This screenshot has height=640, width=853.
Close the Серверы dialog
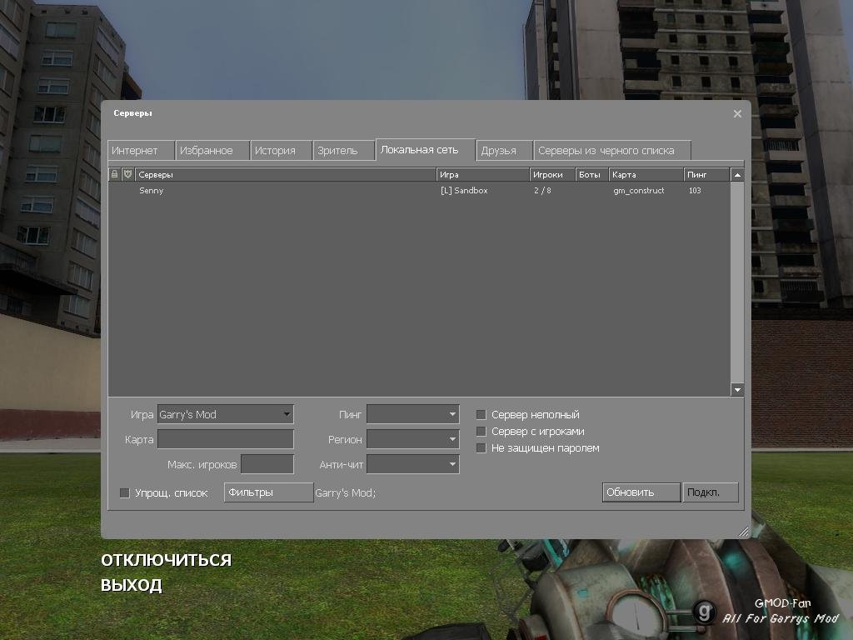737,113
